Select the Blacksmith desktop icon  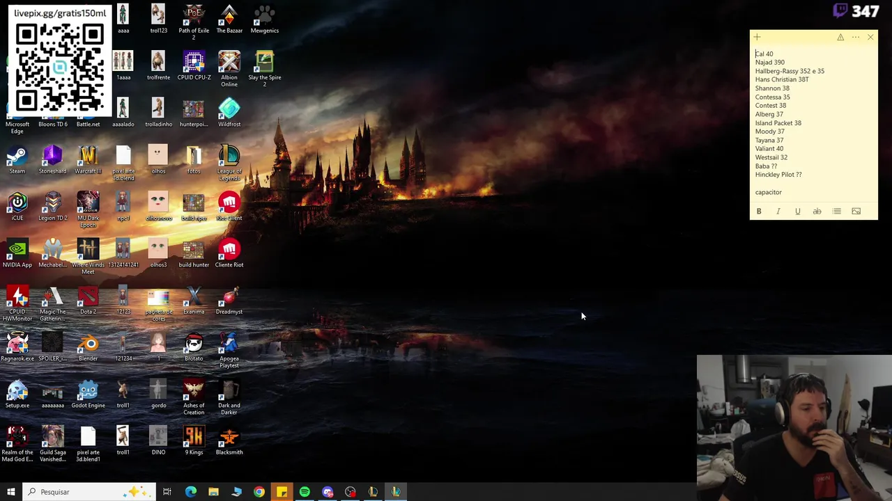[x=229, y=440]
